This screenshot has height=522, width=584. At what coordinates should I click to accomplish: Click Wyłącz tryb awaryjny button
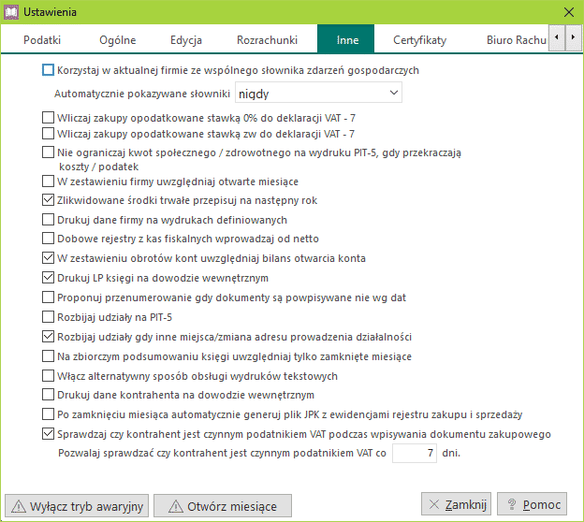pos(77,506)
